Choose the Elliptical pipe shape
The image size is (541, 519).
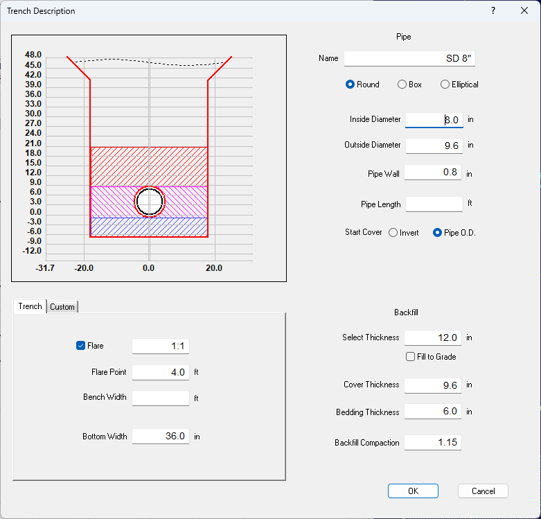(445, 85)
